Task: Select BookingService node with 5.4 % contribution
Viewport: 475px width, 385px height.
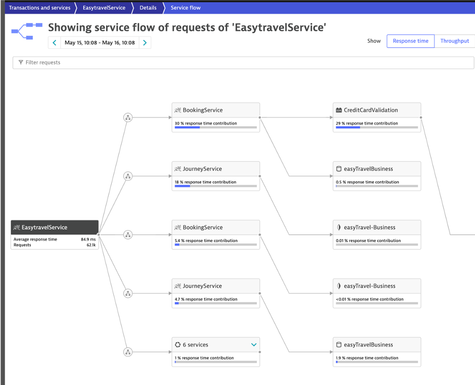Action: (216, 235)
